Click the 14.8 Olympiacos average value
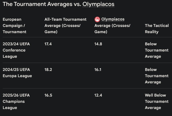The height and width of the screenshot is (116, 172). pyautogui.click(x=98, y=44)
